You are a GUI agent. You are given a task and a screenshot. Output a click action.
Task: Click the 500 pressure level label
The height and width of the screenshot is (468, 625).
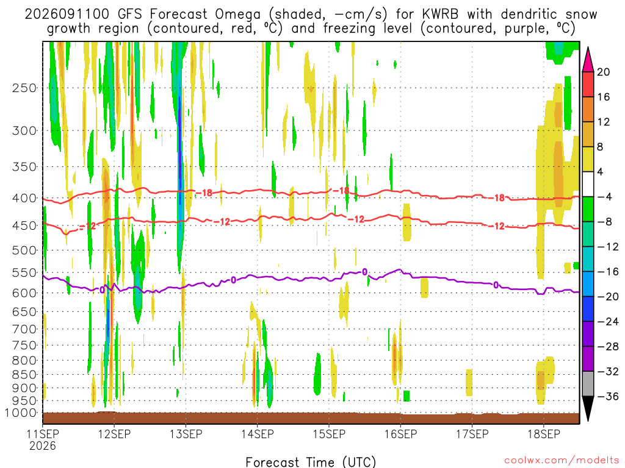(x=24, y=250)
